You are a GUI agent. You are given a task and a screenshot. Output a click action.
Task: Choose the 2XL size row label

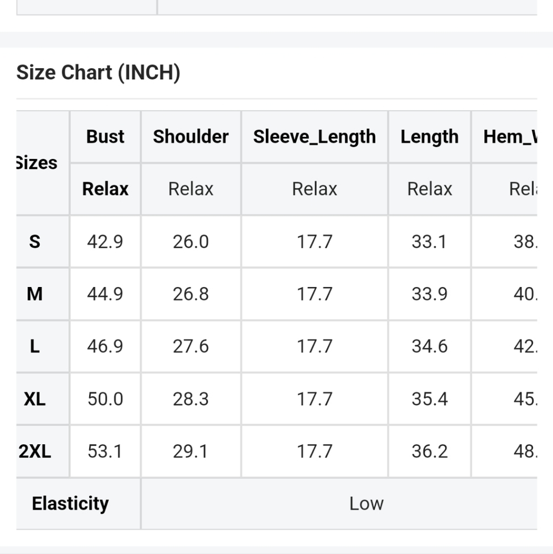point(35,451)
